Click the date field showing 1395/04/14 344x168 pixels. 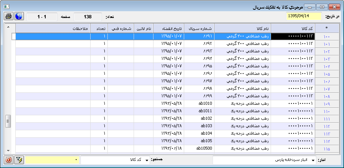click(304, 16)
